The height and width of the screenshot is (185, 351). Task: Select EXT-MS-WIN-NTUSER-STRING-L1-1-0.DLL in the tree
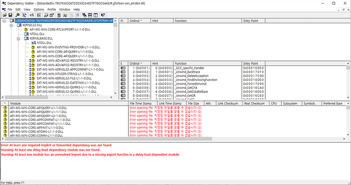click(x=65, y=74)
